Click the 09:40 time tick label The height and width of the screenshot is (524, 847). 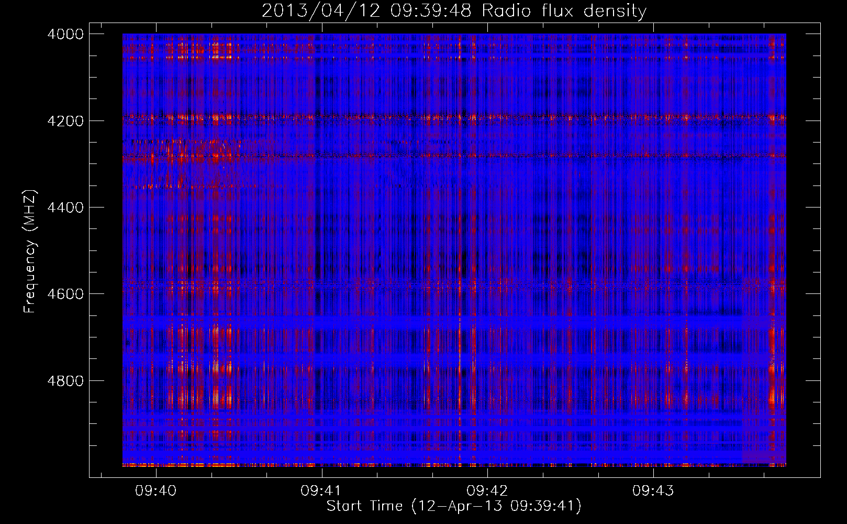pos(155,491)
